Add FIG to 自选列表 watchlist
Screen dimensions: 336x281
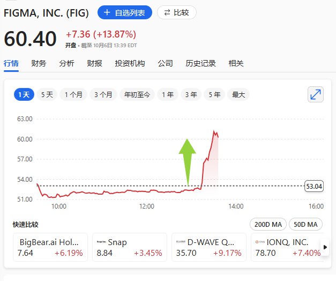pos(125,12)
